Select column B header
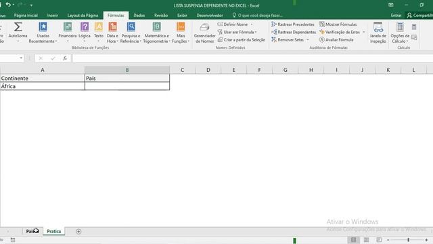433x244 pixels. click(x=127, y=70)
